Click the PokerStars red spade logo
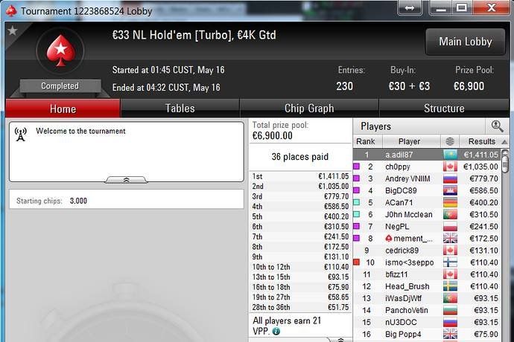514x342 pixels. pyautogui.click(x=60, y=51)
